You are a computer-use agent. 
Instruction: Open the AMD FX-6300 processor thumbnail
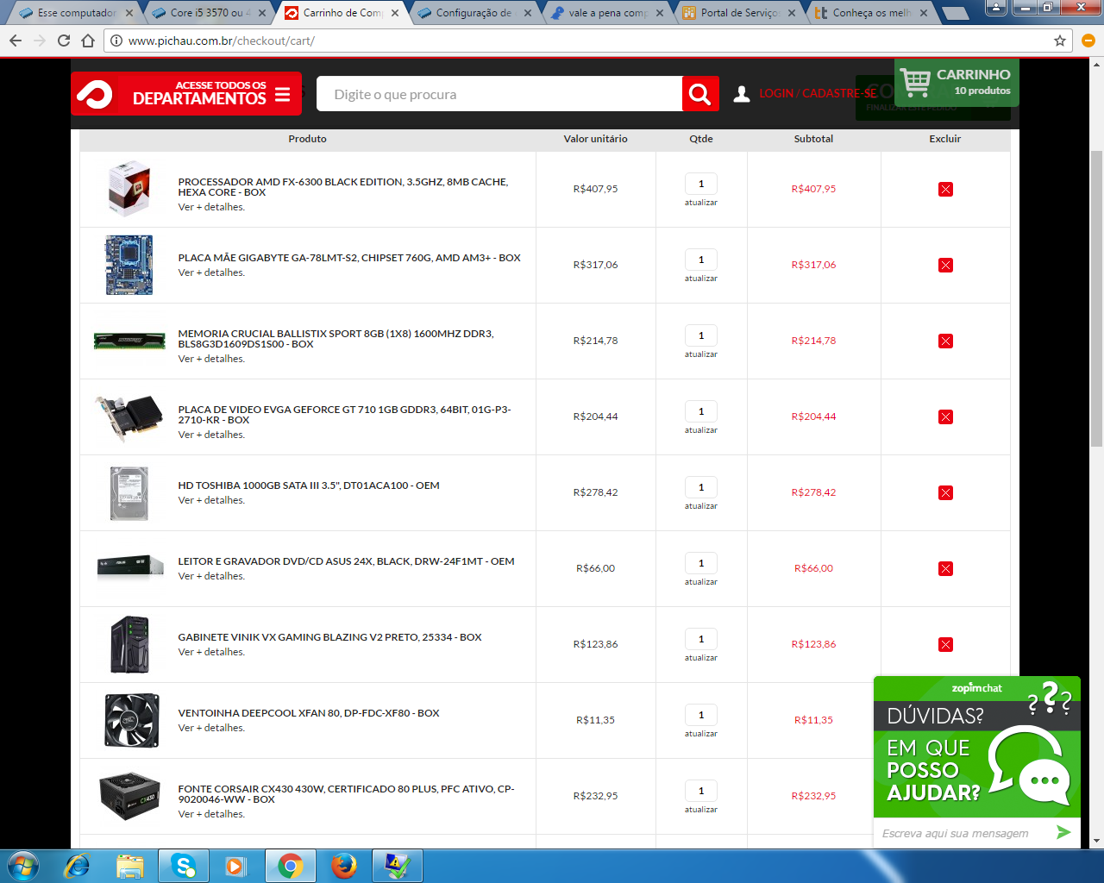(129, 189)
